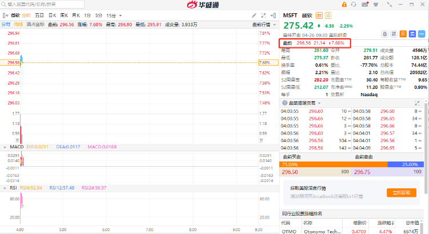Image resolution: width=429 pixels, height=234 pixels.
Task: Toggle the 均线 average line label
Action: click(18, 25)
